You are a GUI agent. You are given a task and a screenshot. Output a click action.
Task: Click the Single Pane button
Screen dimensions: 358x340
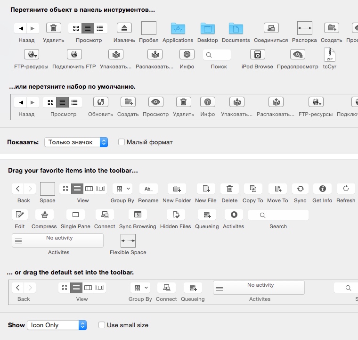[75, 215]
